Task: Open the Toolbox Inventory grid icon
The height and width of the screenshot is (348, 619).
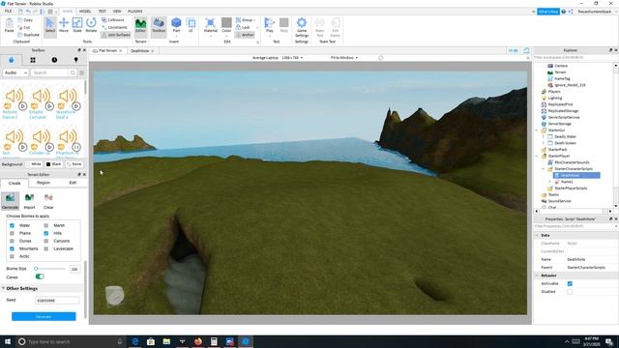Action: point(33,60)
